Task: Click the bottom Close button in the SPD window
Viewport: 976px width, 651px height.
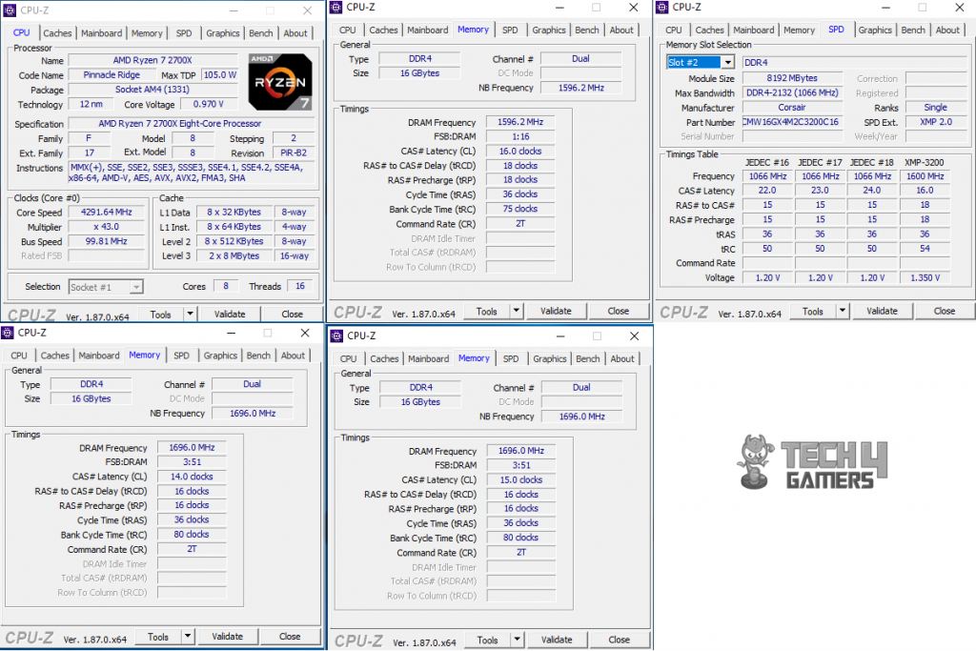Action: 945,311
